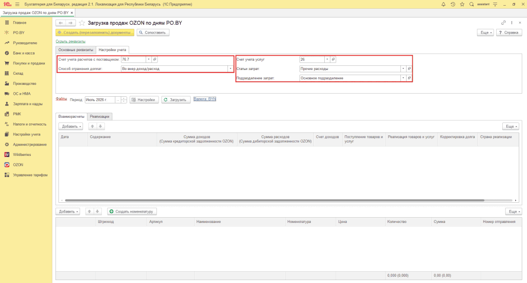Open Способ отражения доплат dropdown
This screenshot has width=527, height=283.
(x=230, y=68)
